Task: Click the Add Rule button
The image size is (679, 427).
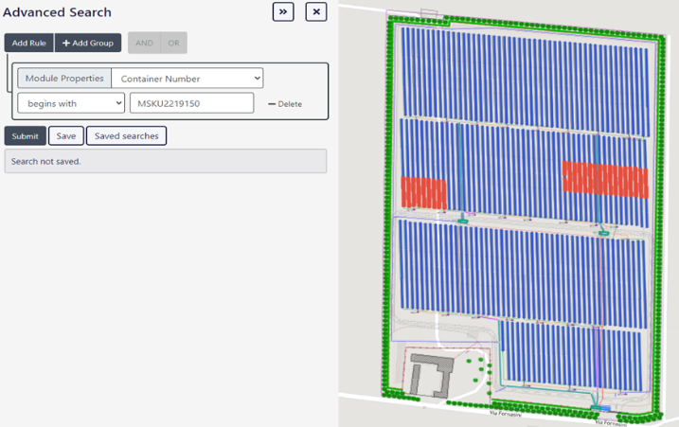Action: point(29,43)
